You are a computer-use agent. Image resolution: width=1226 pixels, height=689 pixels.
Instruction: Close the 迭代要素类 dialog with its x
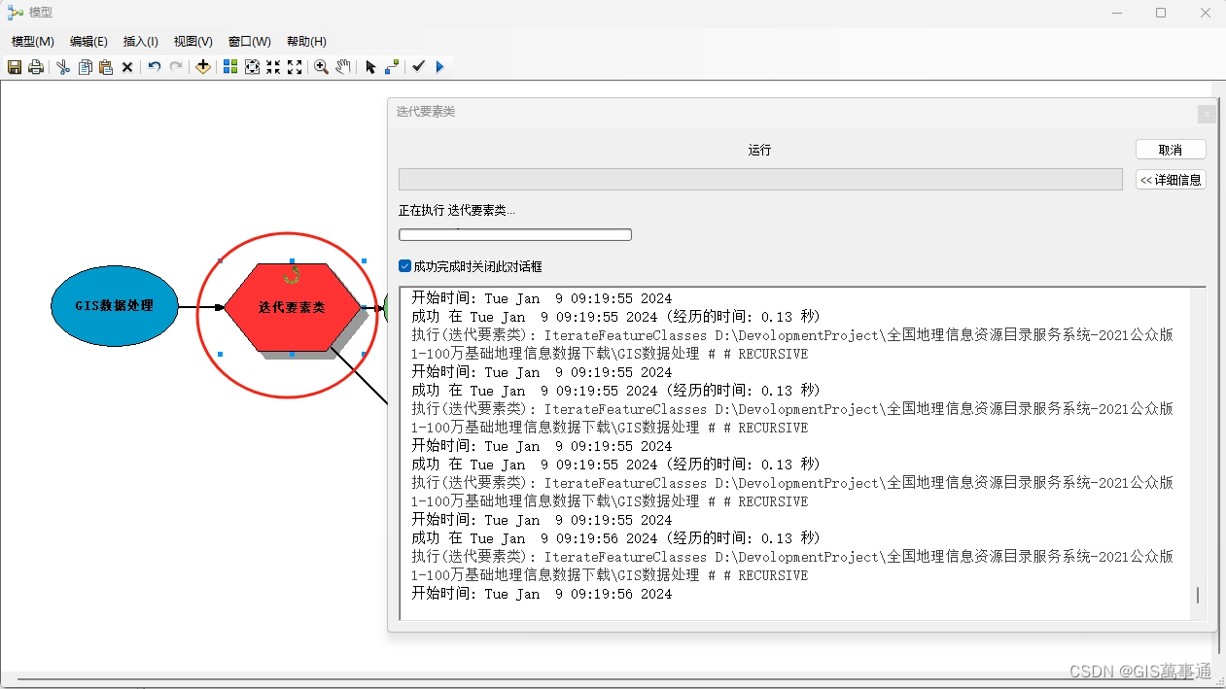click(1206, 113)
